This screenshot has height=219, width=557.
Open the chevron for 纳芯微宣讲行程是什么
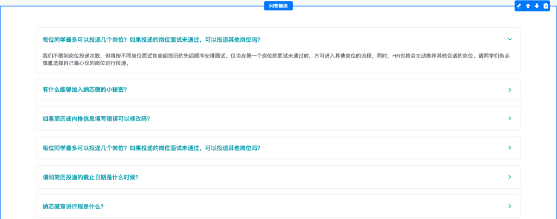(510, 207)
